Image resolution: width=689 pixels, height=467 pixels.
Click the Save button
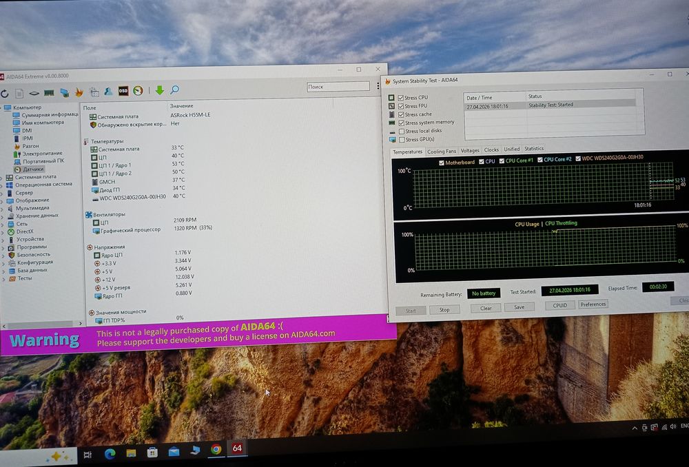(519, 307)
